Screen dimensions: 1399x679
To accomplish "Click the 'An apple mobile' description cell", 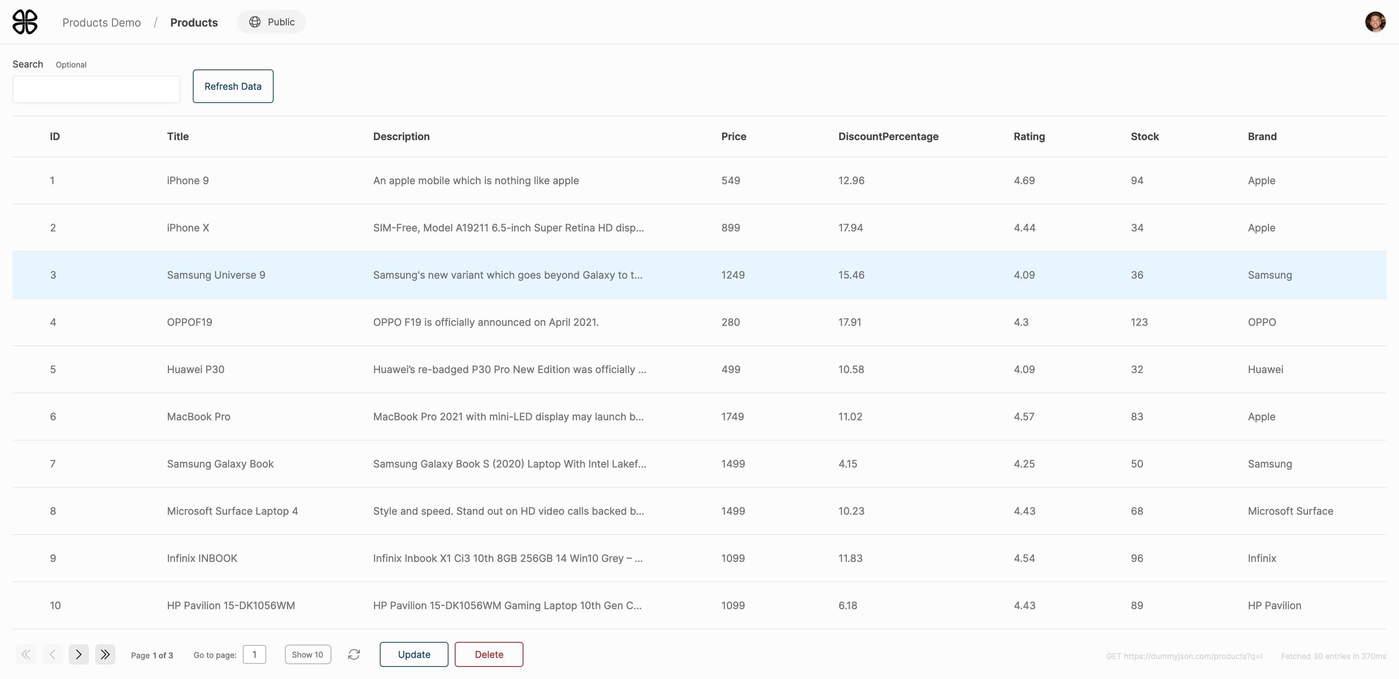I will 476,181.
